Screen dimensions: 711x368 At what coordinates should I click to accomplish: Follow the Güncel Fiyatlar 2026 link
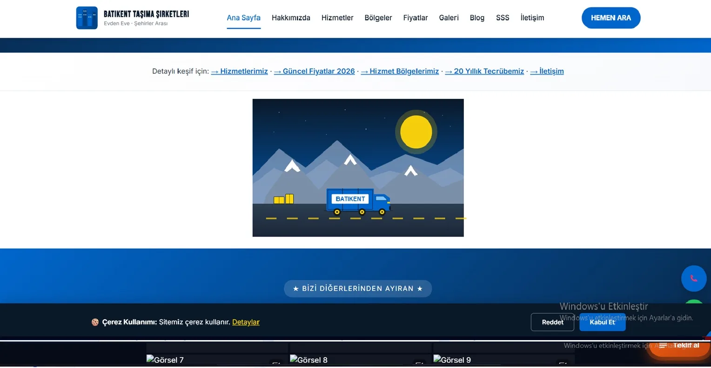[x=315, y=71]
